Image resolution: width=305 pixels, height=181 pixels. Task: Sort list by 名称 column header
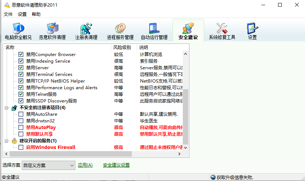click(57, 47)
